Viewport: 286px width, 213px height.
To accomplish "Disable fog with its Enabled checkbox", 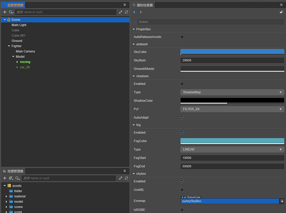I will coord(182,132).
